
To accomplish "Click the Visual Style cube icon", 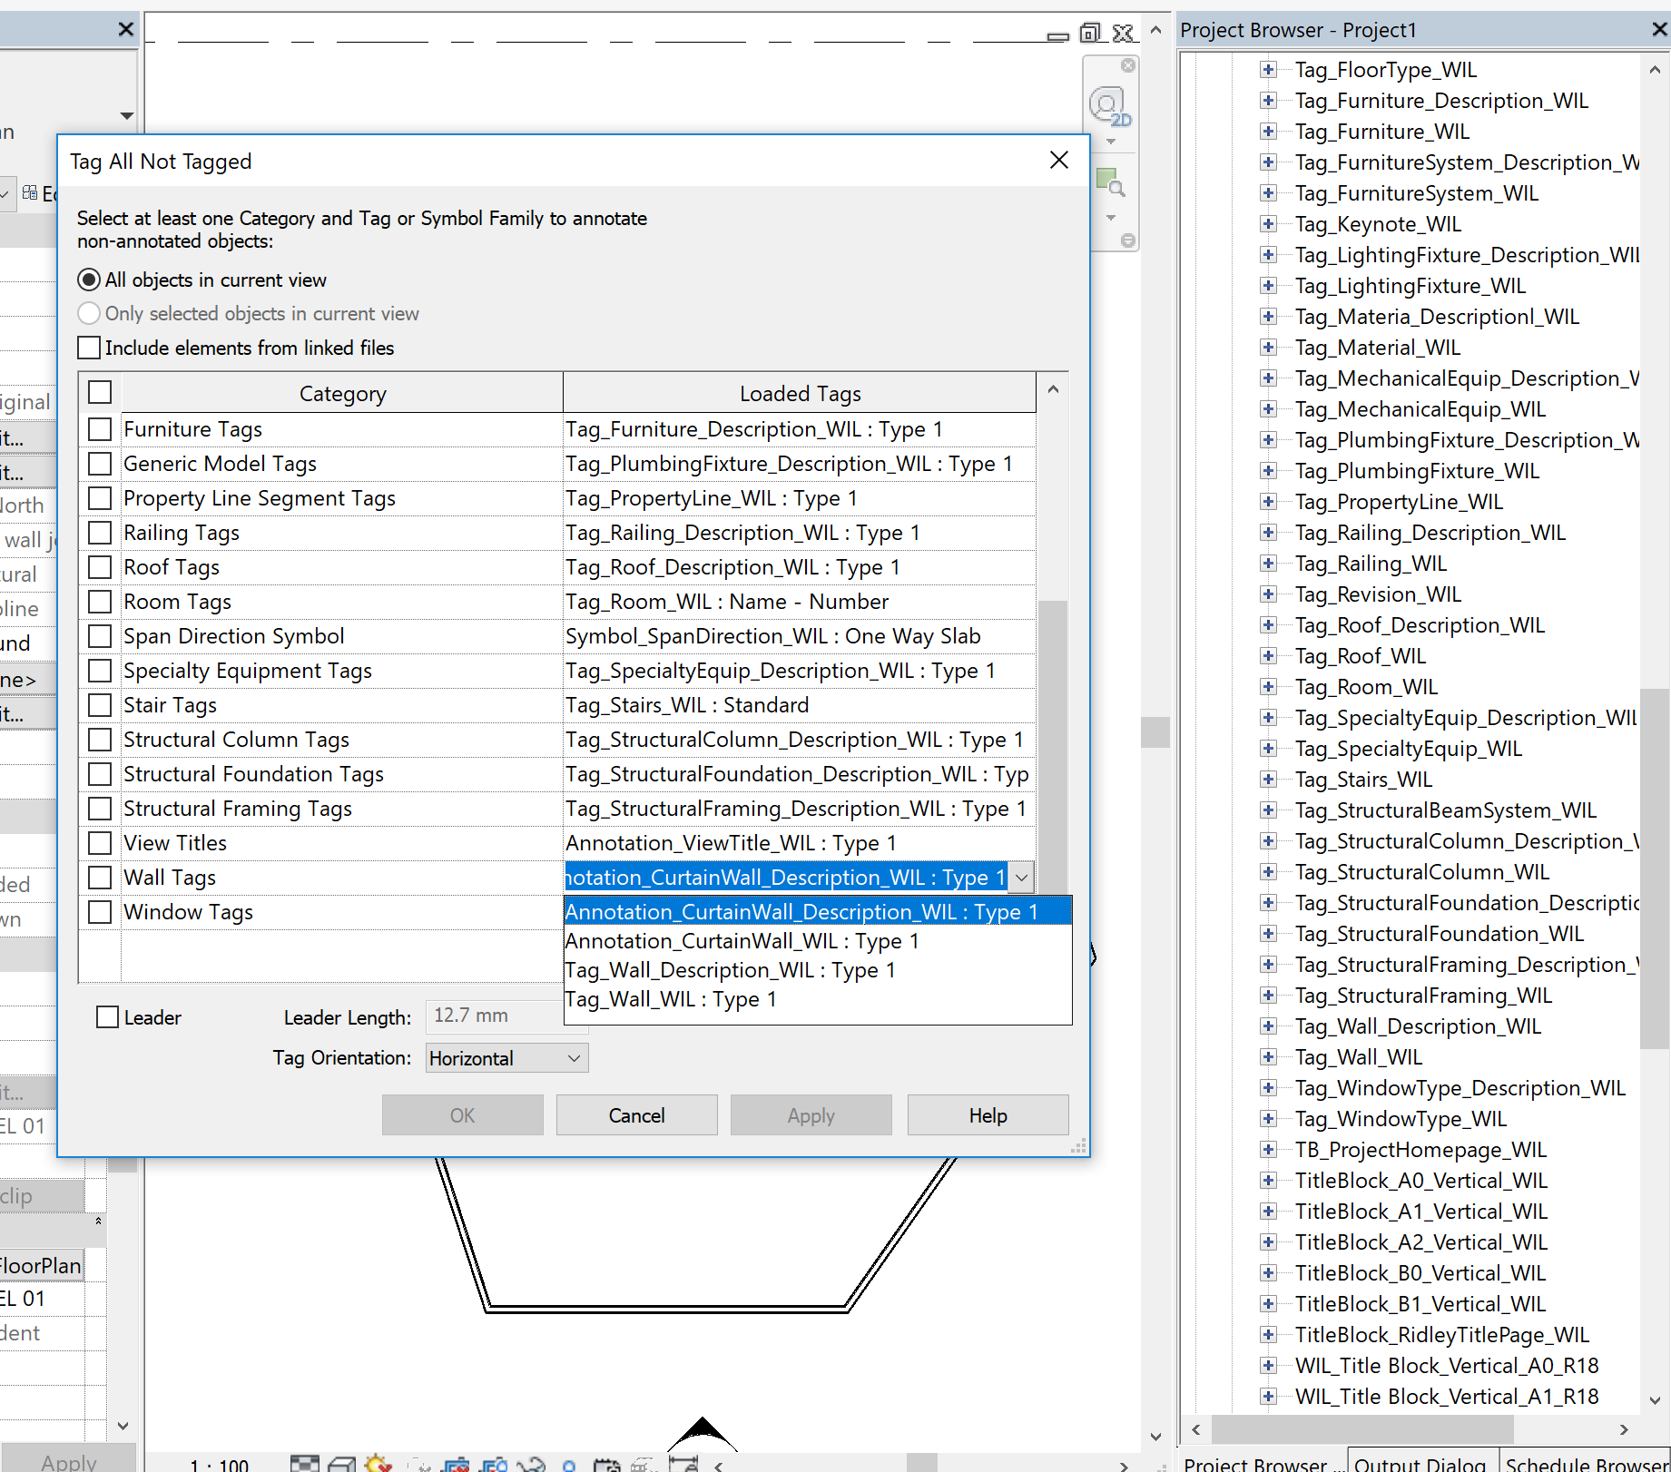I will (x=341, y=1463).
